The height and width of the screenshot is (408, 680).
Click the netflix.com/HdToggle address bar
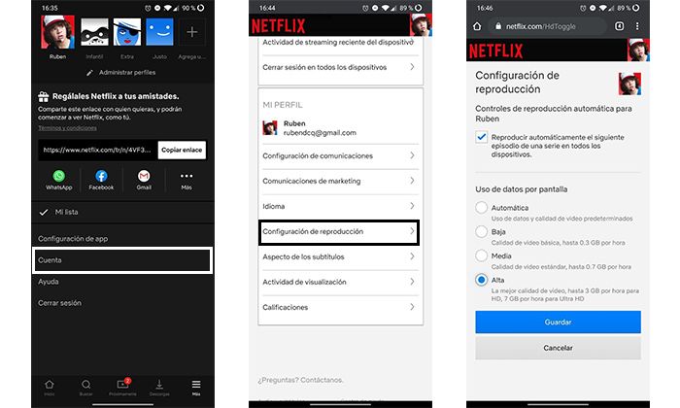[548, 26]
